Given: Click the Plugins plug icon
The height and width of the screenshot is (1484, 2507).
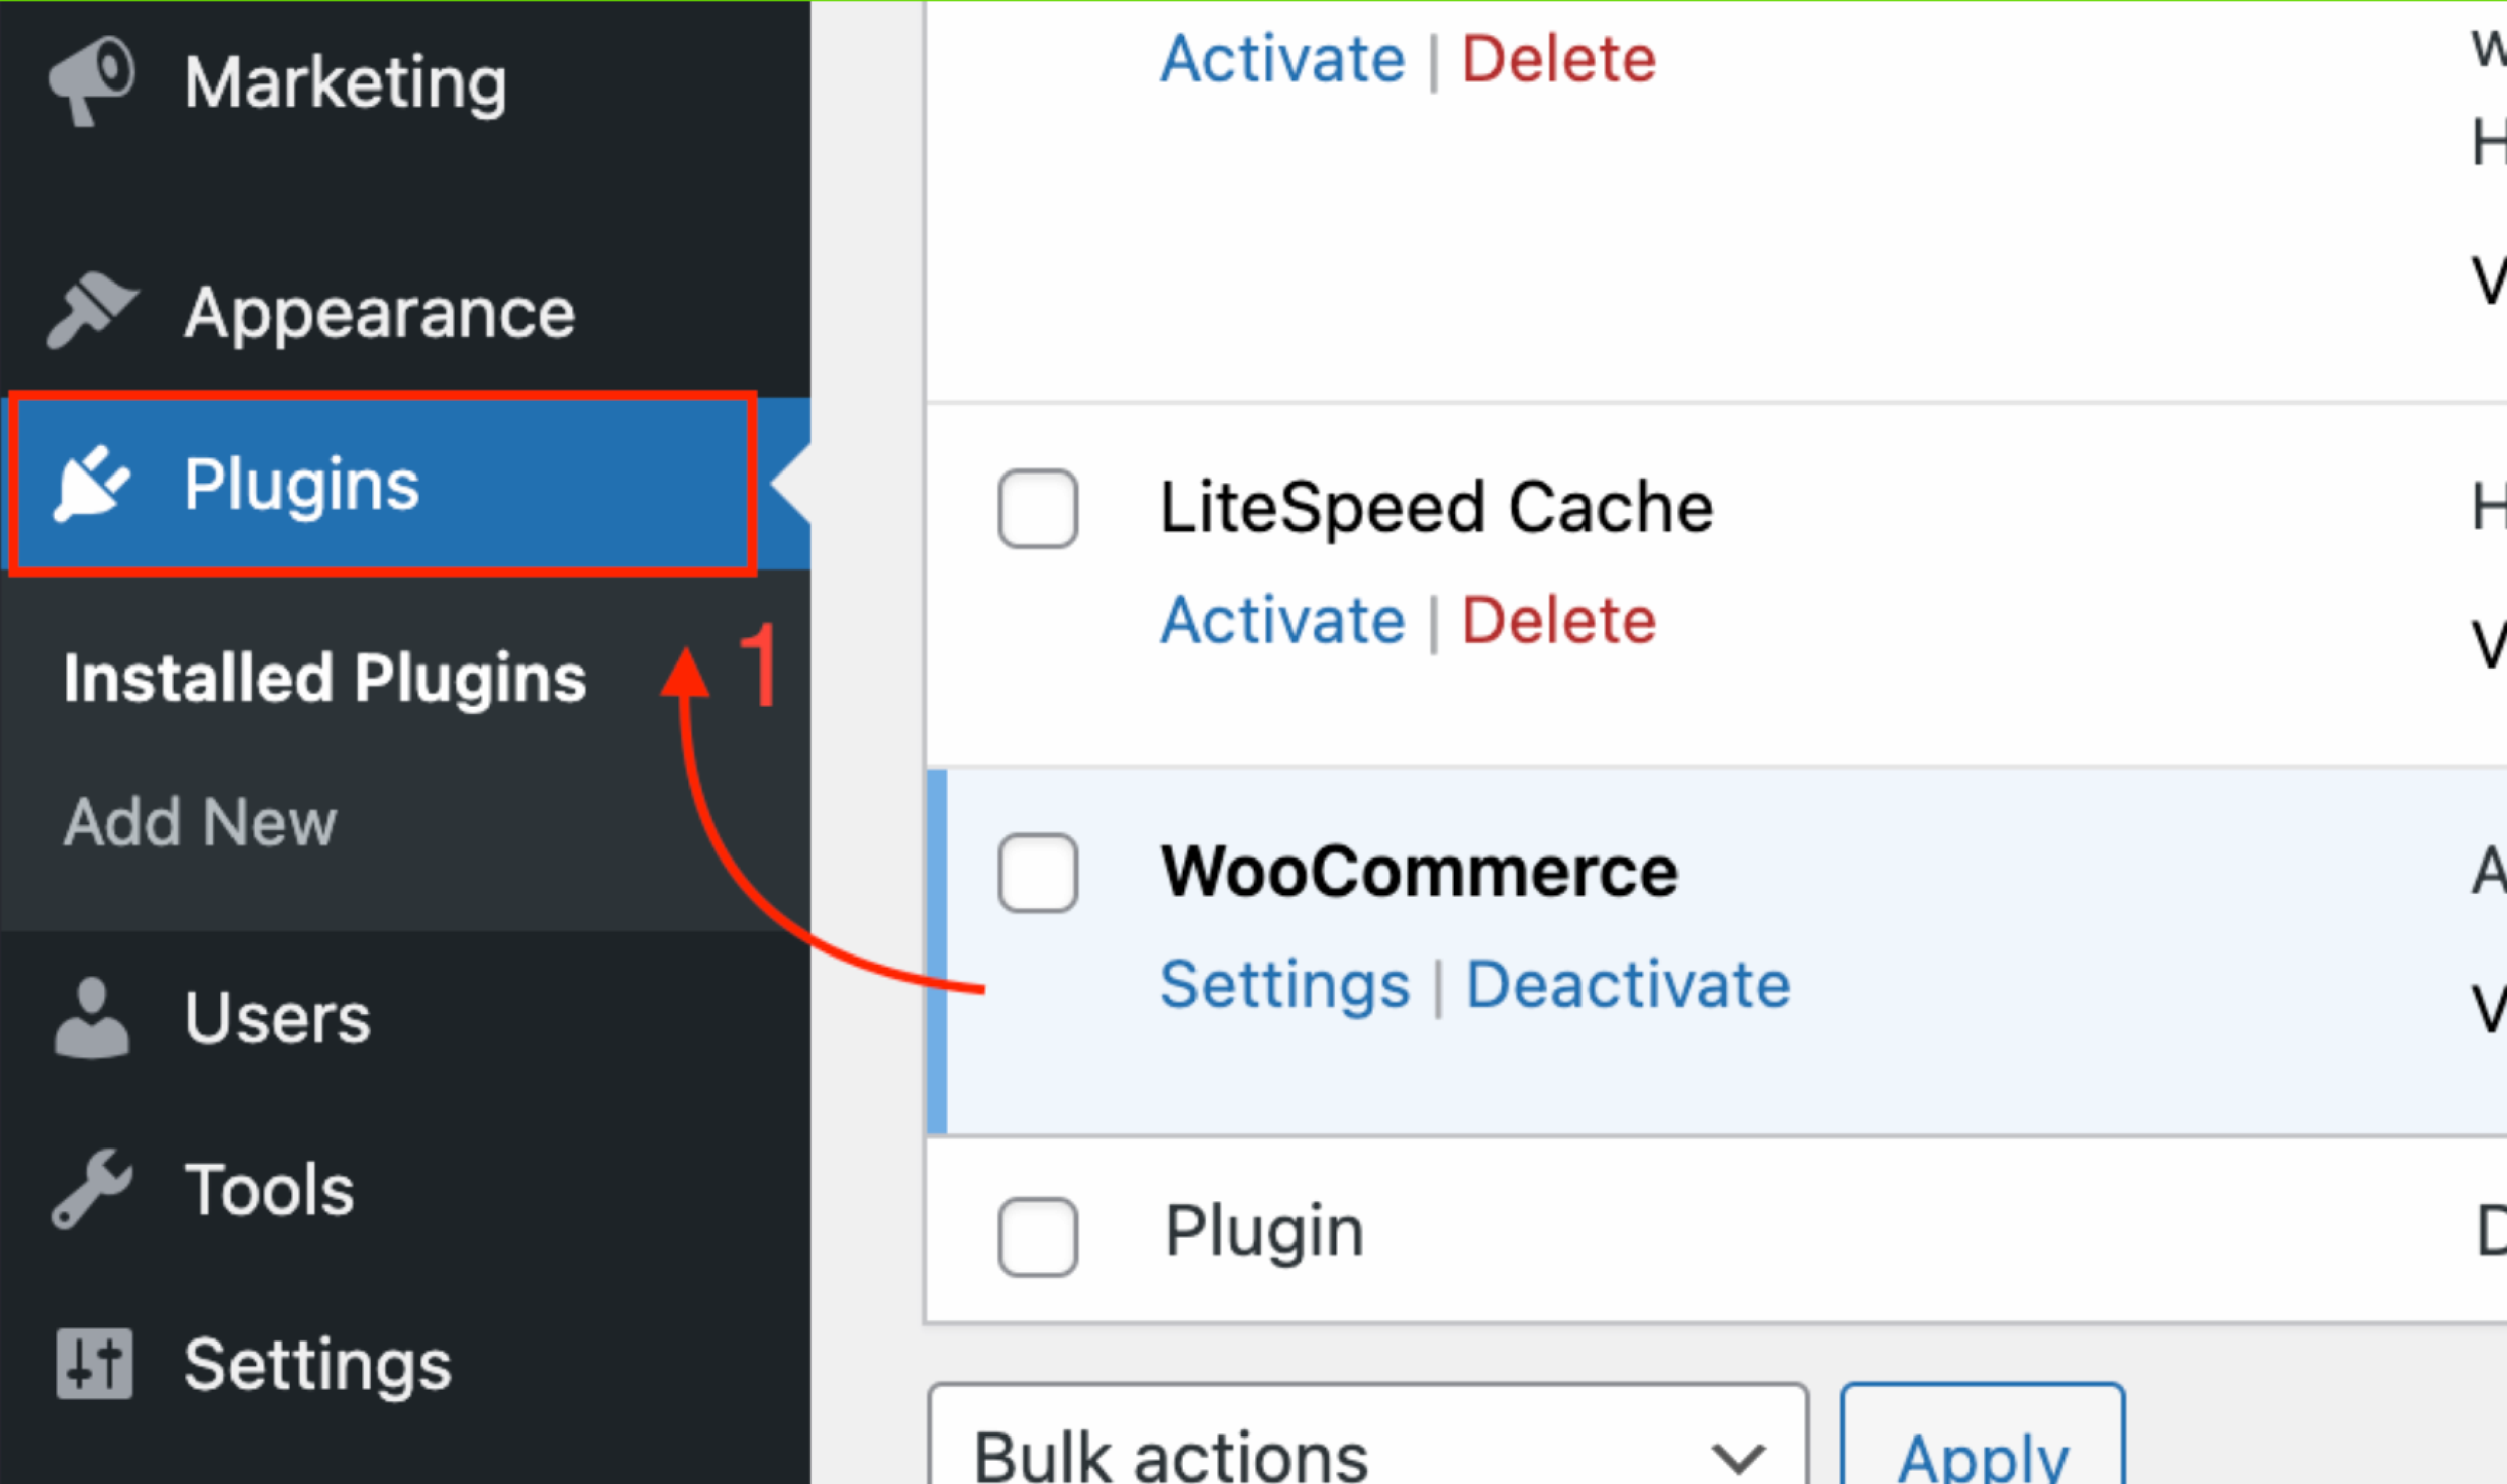Looking at the screenshot, I should (90, 484).
